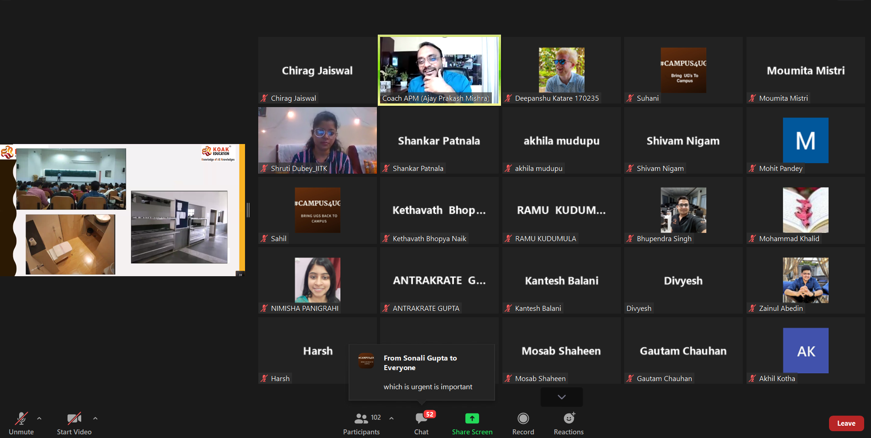
Task: Click the 52 unread chat badge
Action: click(x=429, y=414)
